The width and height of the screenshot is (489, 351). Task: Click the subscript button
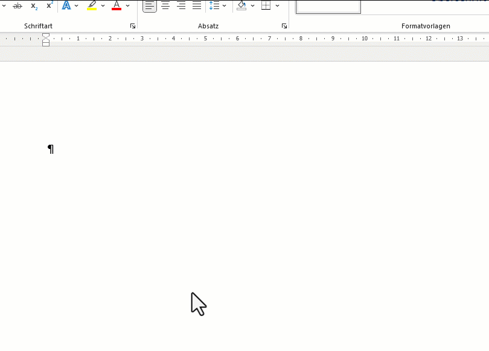34,5
